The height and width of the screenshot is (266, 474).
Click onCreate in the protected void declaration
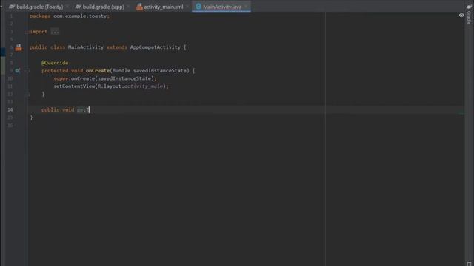pyautogui.click(x=97, y=71)
